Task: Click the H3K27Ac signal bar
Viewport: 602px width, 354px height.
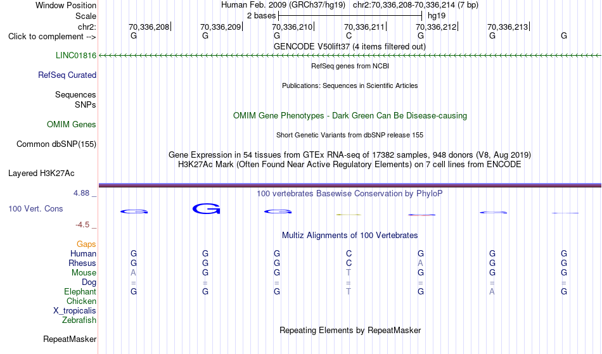Action: point(350,186)
